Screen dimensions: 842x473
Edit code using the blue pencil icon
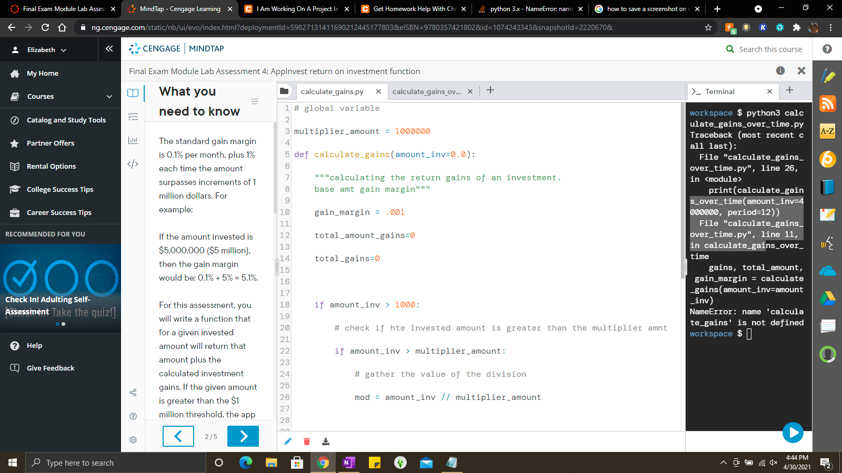(x=288, y=441)
